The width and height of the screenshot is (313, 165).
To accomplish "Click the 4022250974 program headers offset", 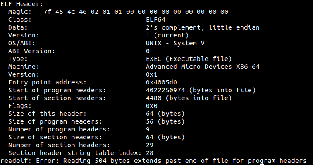I will coord(165,90).
